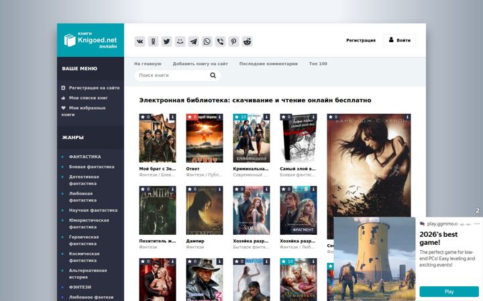This screenshot has width=483, height=301.
Task: Open the "Самый злой в..." book cover
Action: click(x=299, y=138)
